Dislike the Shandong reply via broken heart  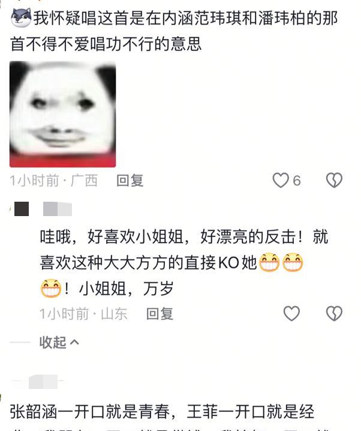[x=334, y=313]
